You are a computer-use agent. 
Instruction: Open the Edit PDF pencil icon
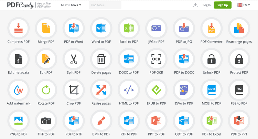coord(46,59)
